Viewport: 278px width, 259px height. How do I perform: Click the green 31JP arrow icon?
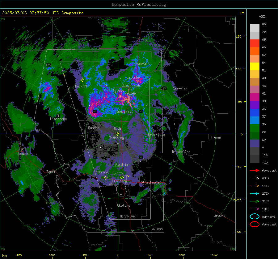click(x=255, y=201)
